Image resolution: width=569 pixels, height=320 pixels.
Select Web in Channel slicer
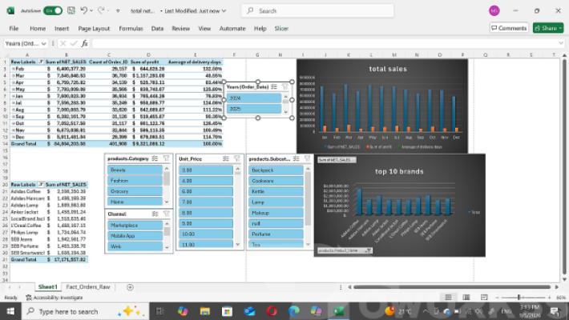tap(135, 246)
